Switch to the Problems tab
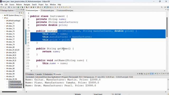This screenshot has height=95, width=169. [x=30, y=74]
